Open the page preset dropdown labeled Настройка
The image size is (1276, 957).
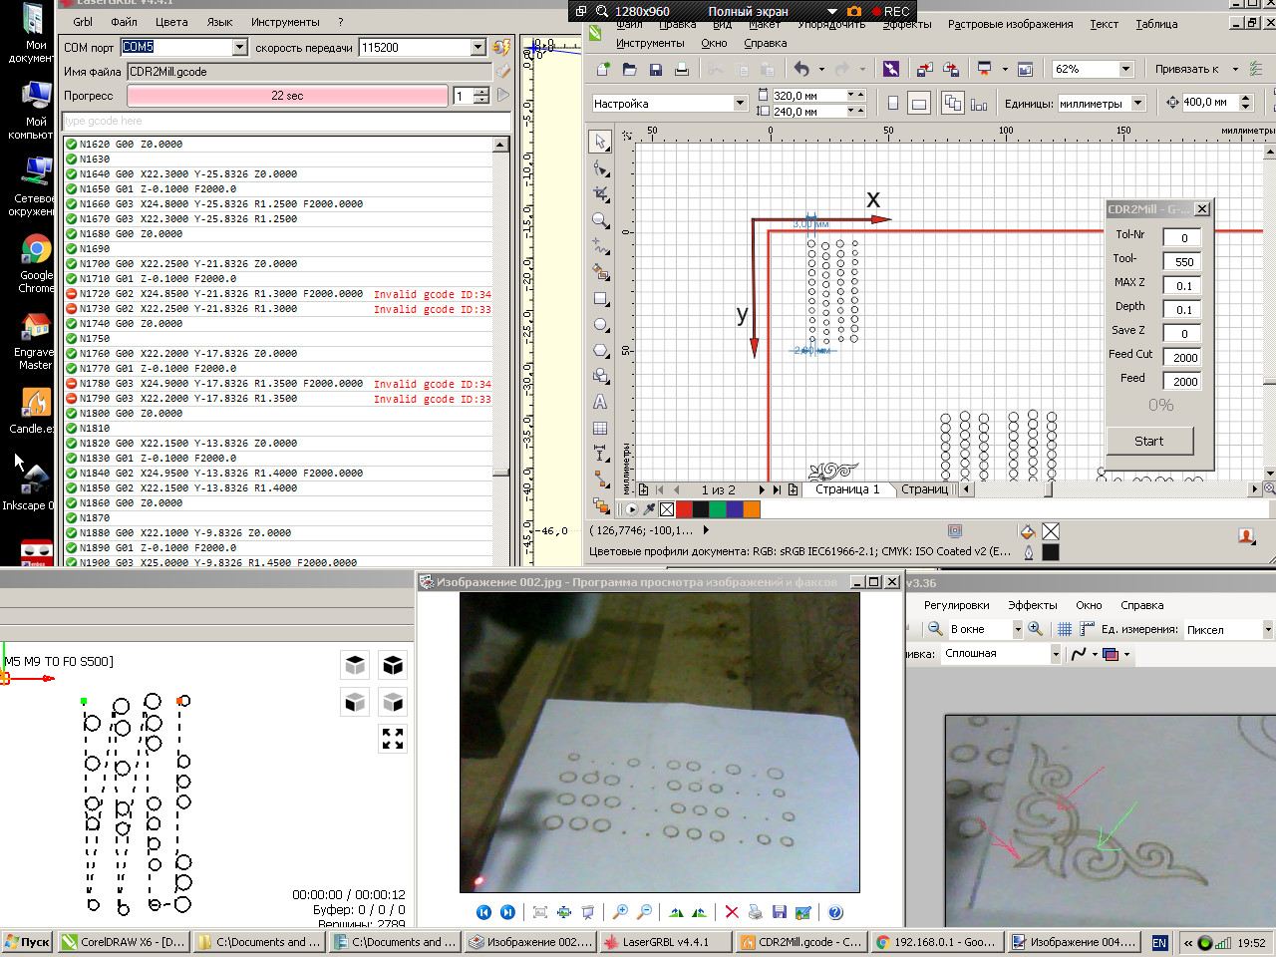[x=740, y=103]
